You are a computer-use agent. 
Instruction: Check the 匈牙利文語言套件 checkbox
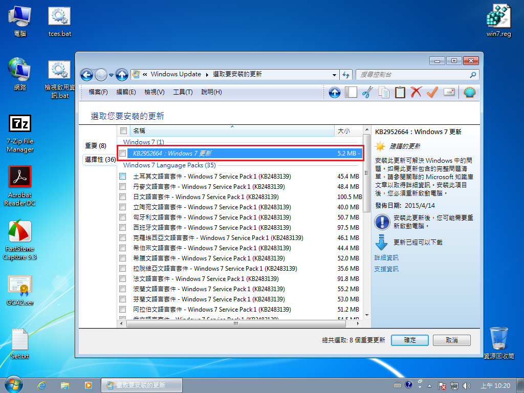[x=123, y=217]
